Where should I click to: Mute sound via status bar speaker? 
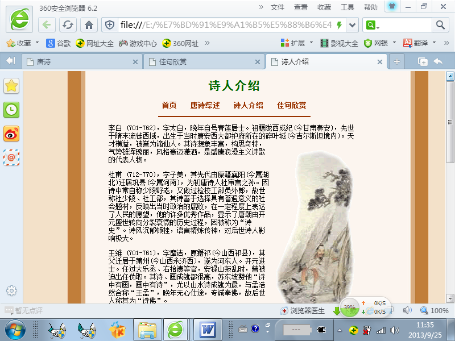[x=407, y=310]
